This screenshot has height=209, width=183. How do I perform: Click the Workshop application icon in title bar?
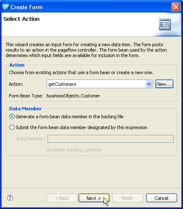[6, 7]
